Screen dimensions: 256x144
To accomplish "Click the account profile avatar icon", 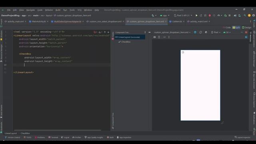I will coord(254,16).
